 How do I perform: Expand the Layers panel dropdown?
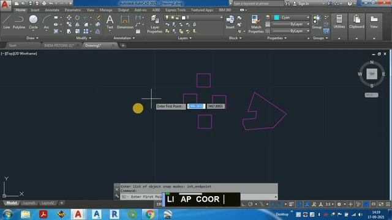coord(185,38)
